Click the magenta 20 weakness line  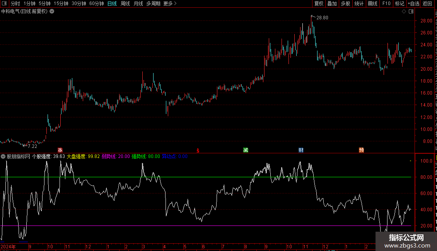206,226
